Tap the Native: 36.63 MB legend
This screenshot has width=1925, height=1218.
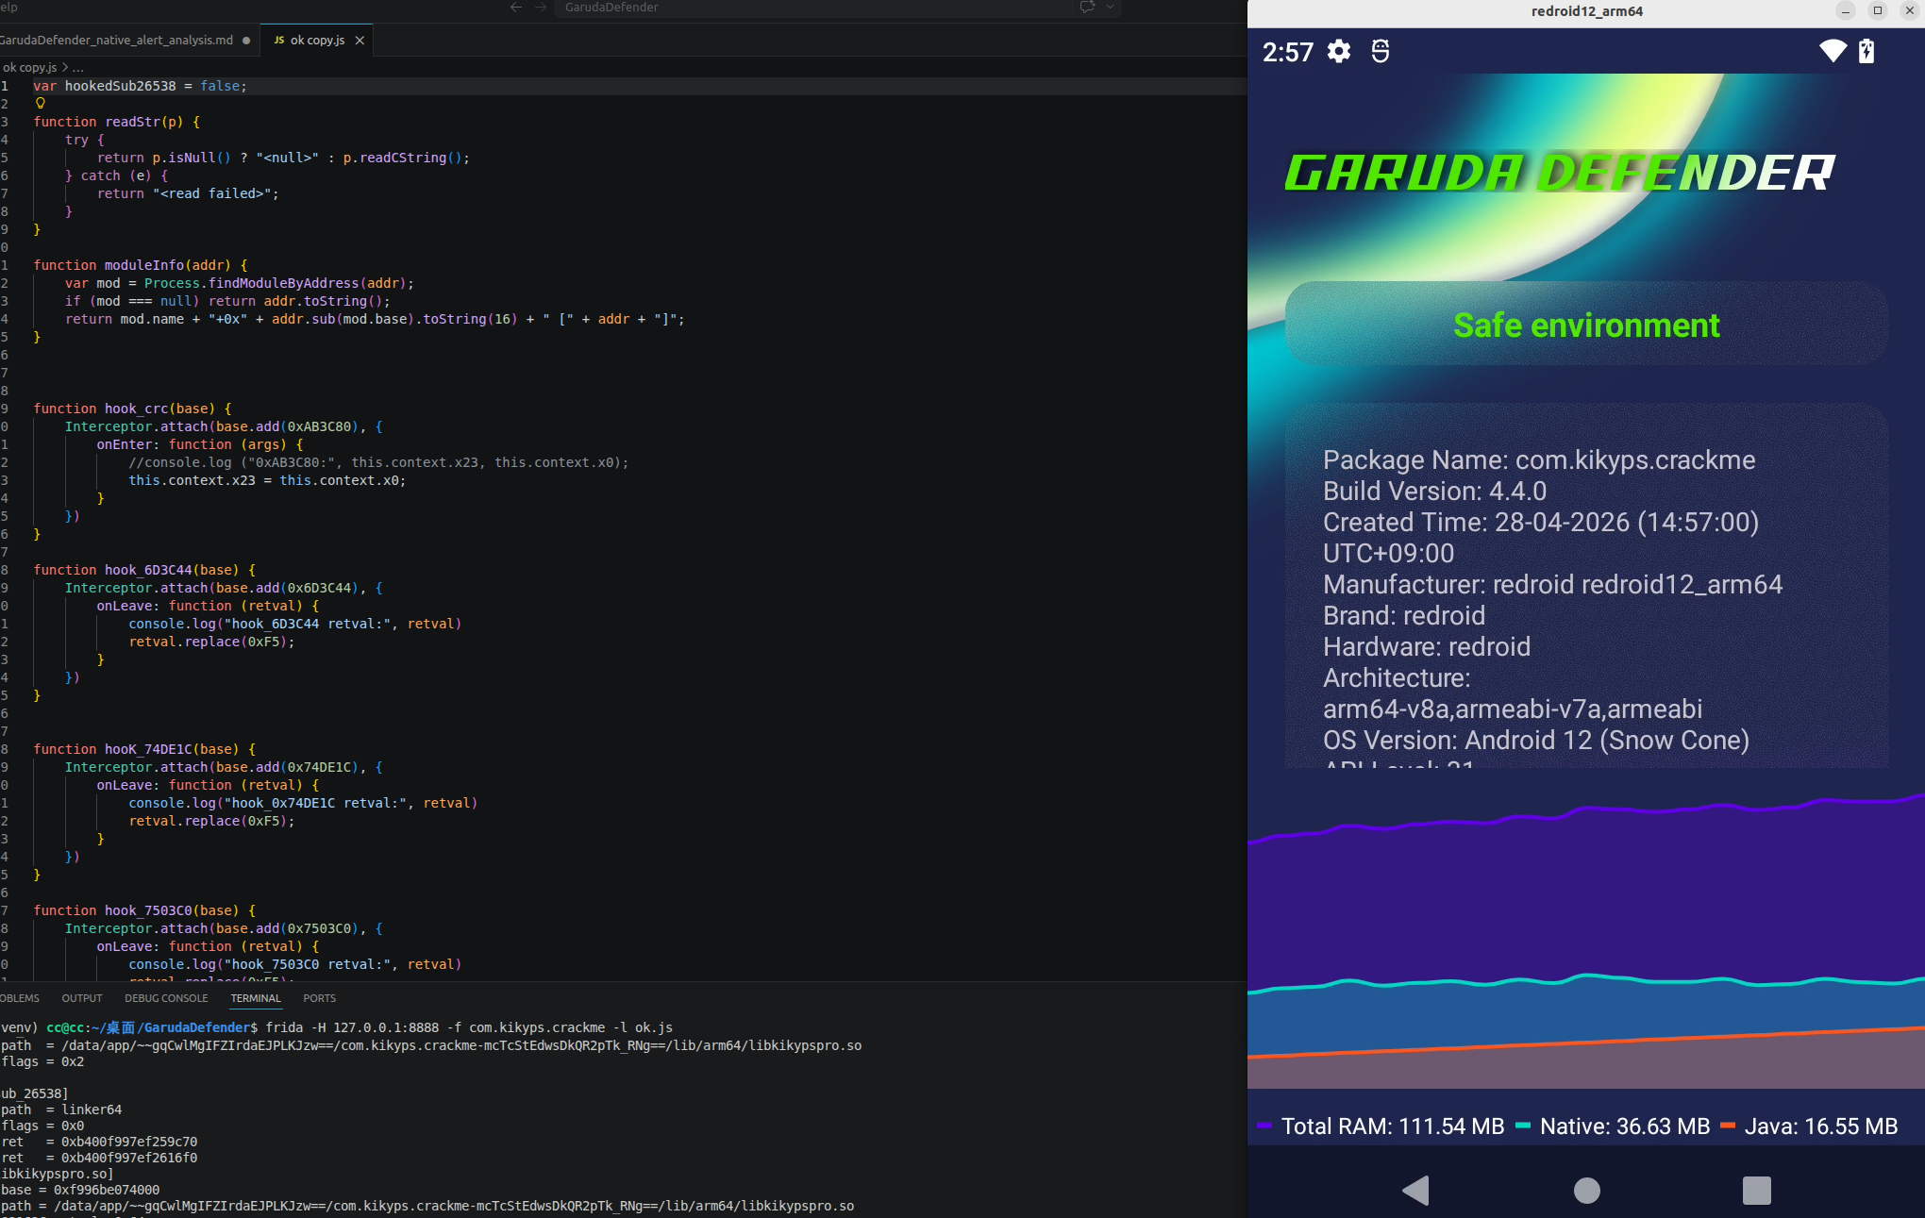point(1614,1126)
